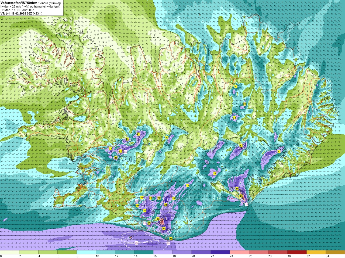The image size is (345, 258).
Task: Click the 18–20 m/s purple legend swatch
Action: (x=182, y=252)
